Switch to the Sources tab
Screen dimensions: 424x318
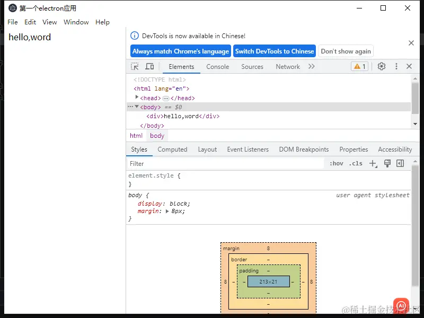[x=252, y=67]
